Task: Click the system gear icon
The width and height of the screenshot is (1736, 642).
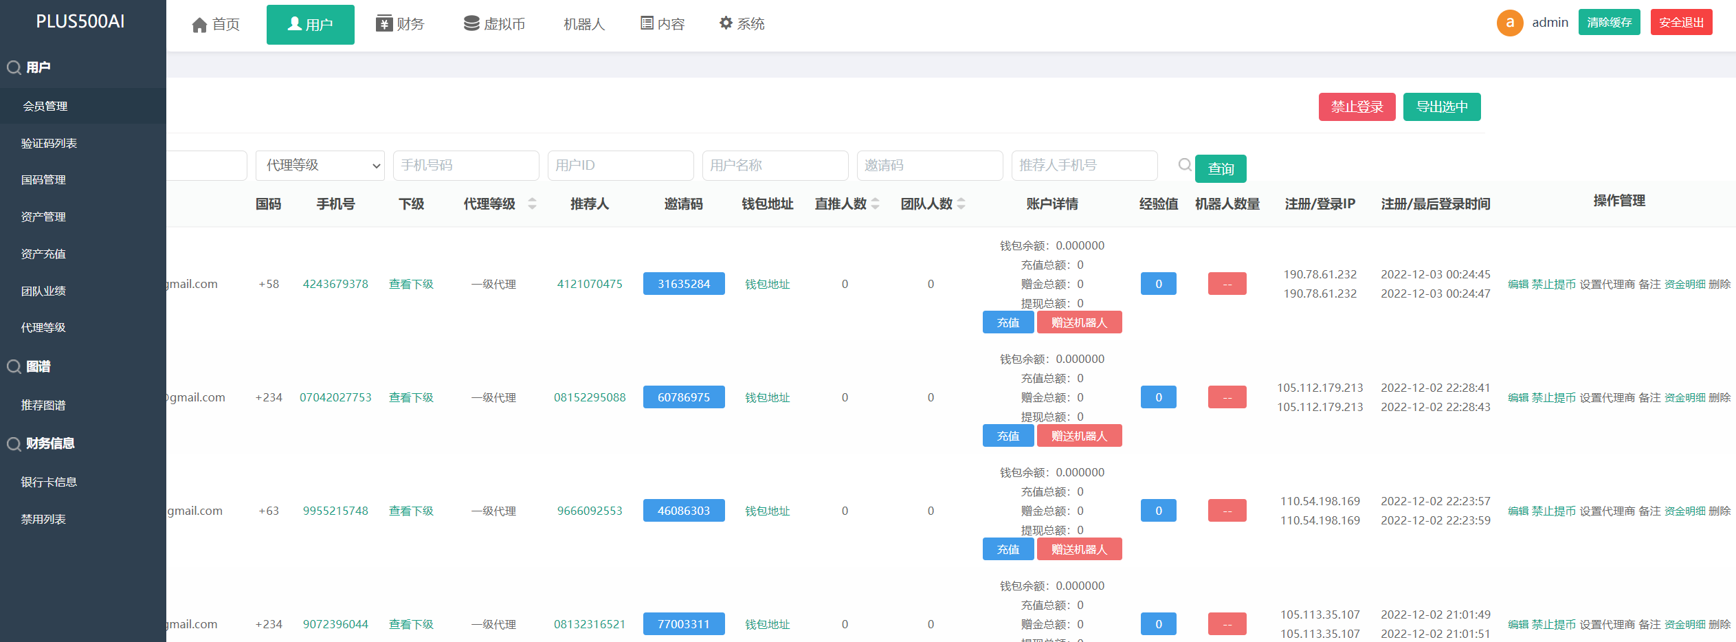Action: click(x=726, y=23)
